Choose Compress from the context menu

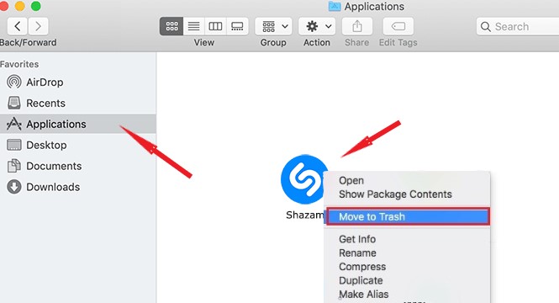[407, 267]
